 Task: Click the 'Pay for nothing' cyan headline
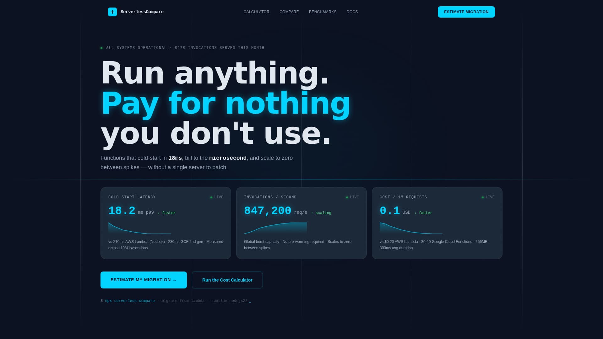tap(225, 104)
